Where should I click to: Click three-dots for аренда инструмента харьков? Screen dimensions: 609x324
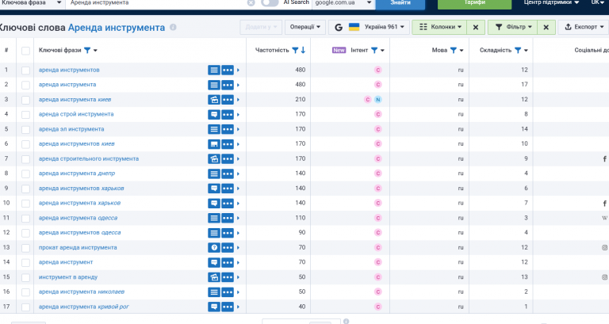click(x=228, y=204)
